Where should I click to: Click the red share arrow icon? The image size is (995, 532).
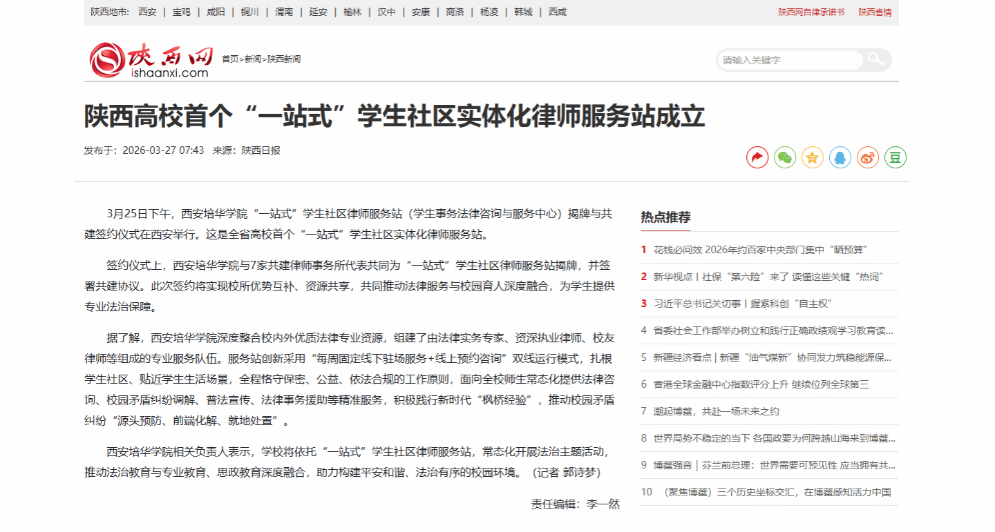tap(757, 157)
